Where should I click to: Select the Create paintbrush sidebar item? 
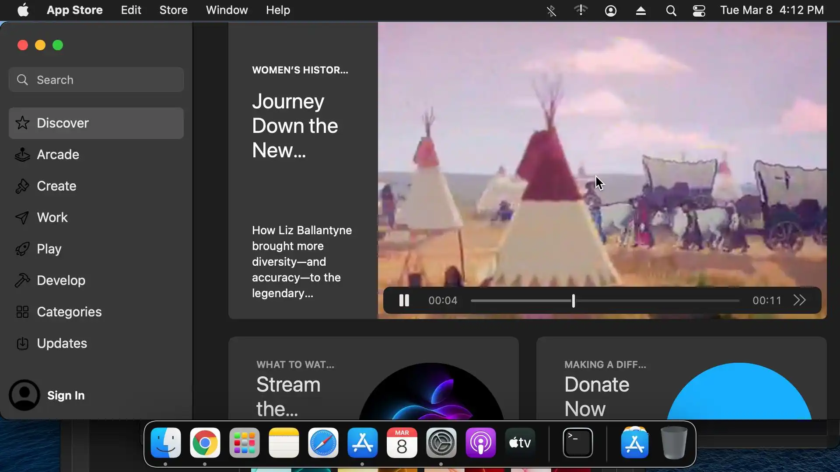coord(56,186)
